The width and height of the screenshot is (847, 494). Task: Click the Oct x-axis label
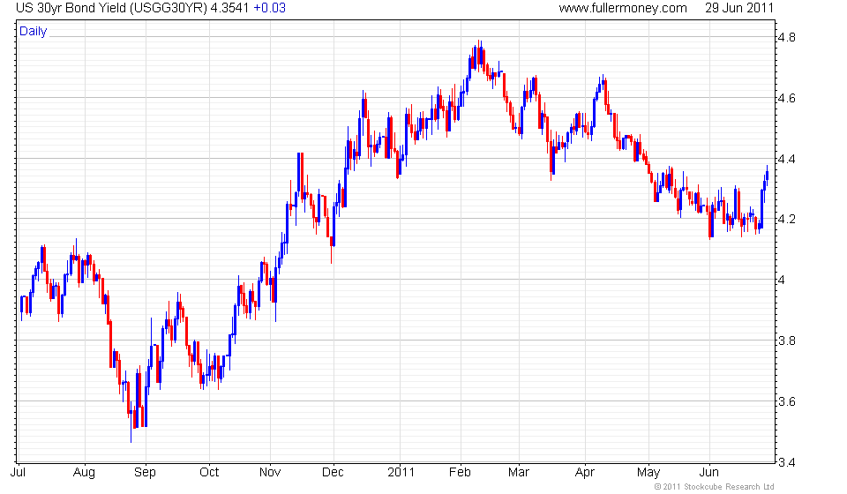click(209, 472)
